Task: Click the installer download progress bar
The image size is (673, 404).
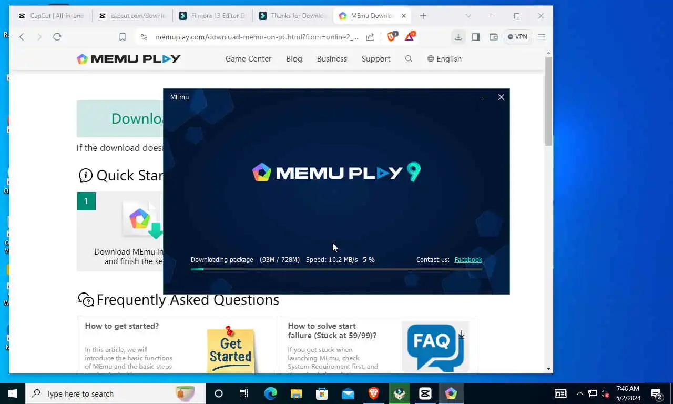Action: click(x=336, y=269)
